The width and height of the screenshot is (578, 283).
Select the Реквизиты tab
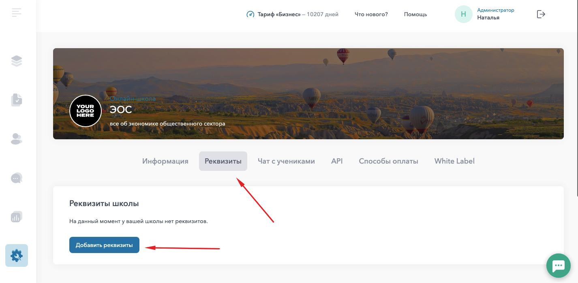(x=223, y=161)
